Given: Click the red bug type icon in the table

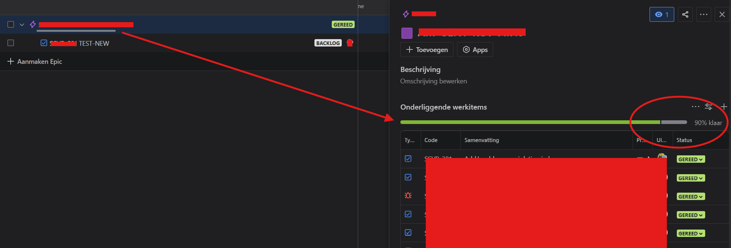Looking at the screenshot, I should click(408, 196).
